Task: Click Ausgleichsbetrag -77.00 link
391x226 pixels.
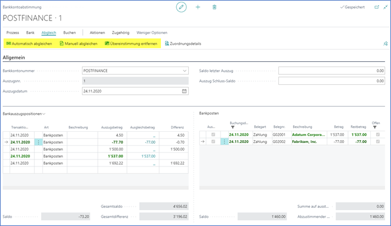Action: coord(150,142)
